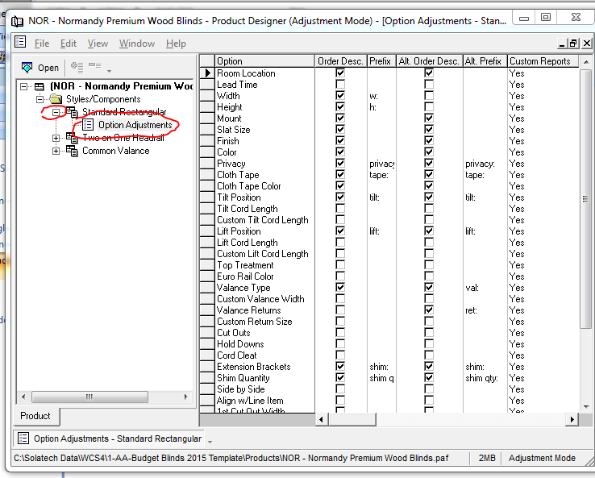Click the 'Adjustment Mode' status bar entry
Viewport: 595px width, 478px height.
click(x=542, y=458)
